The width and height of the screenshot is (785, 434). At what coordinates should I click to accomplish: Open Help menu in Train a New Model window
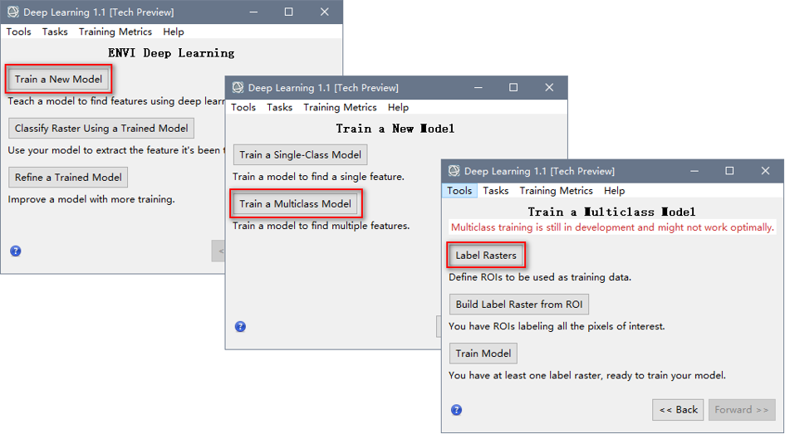coord(398,107)
